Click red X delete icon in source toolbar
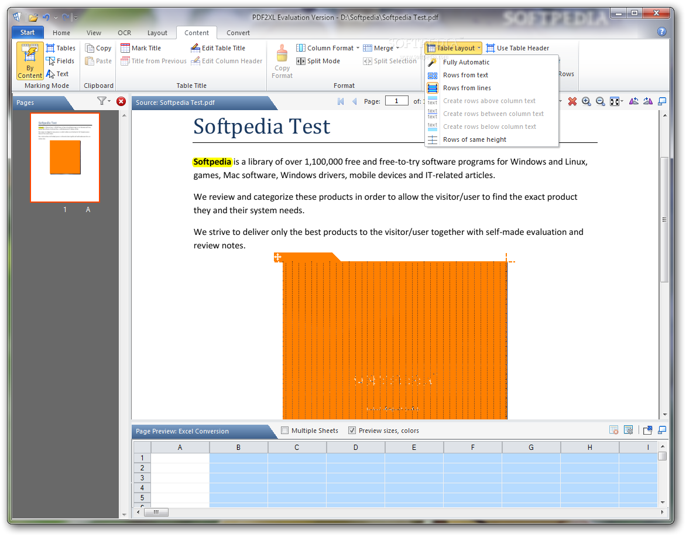The width and height of the screenshot is (686, 536). 572,101
